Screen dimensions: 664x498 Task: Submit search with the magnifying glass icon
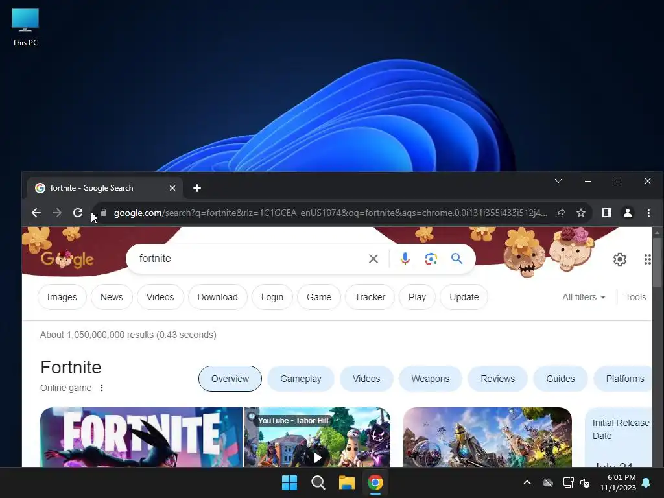click(456, 259)
